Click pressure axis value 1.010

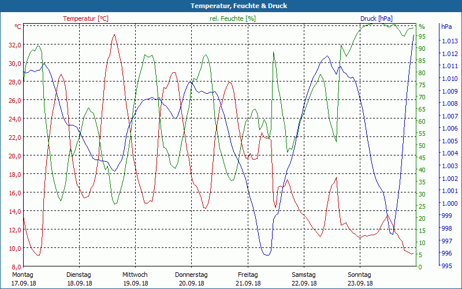(450, 79)
